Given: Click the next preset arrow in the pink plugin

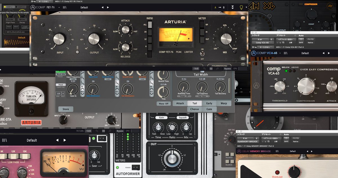Looking at the screenshot, I should point(65,140).
